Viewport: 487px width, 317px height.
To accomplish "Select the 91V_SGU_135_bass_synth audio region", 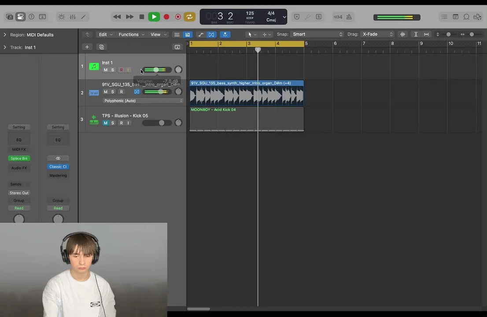I will coord(247,93).
